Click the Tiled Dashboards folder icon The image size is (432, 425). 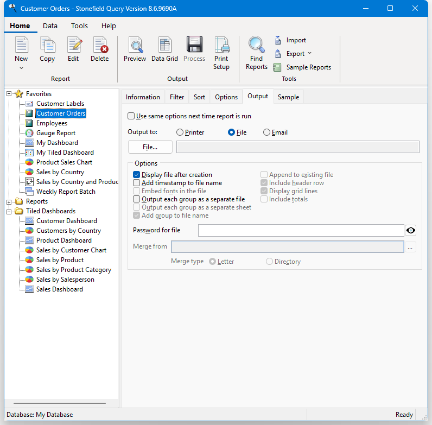click(x=19, y=211)
